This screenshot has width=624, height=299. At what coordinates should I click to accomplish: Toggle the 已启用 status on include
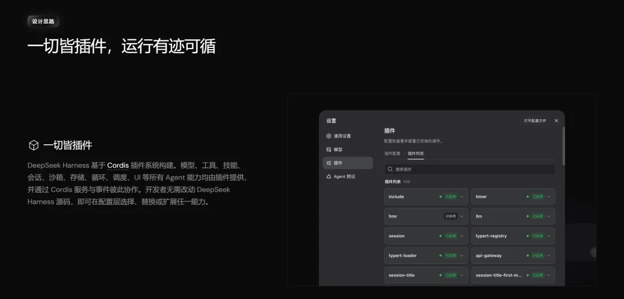451,196
